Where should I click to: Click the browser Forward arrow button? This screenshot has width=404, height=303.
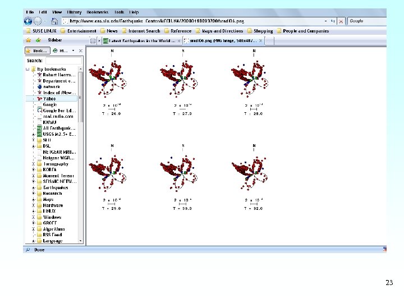38,21
